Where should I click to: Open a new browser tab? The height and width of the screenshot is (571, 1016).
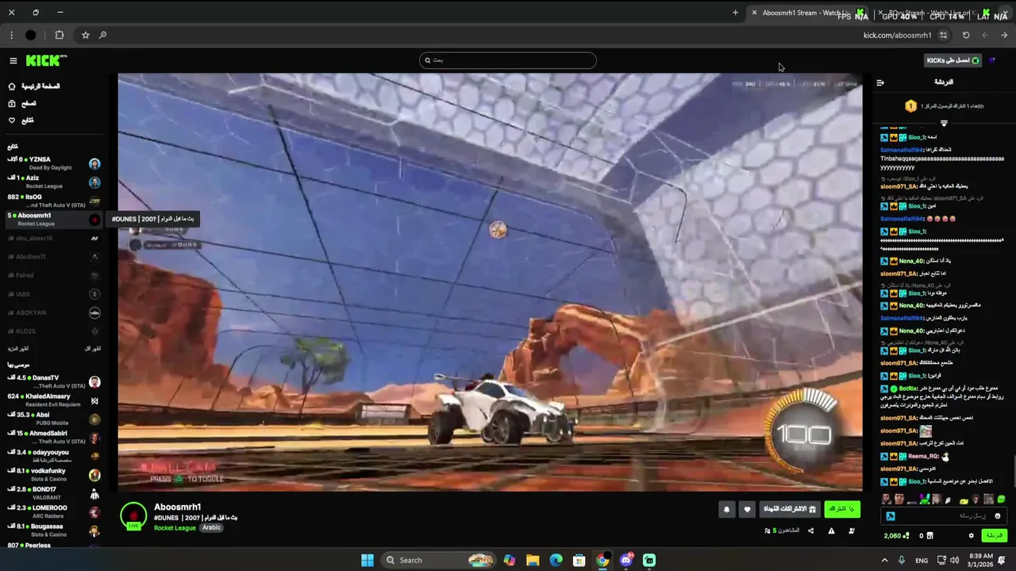click(x=735, y=13)
